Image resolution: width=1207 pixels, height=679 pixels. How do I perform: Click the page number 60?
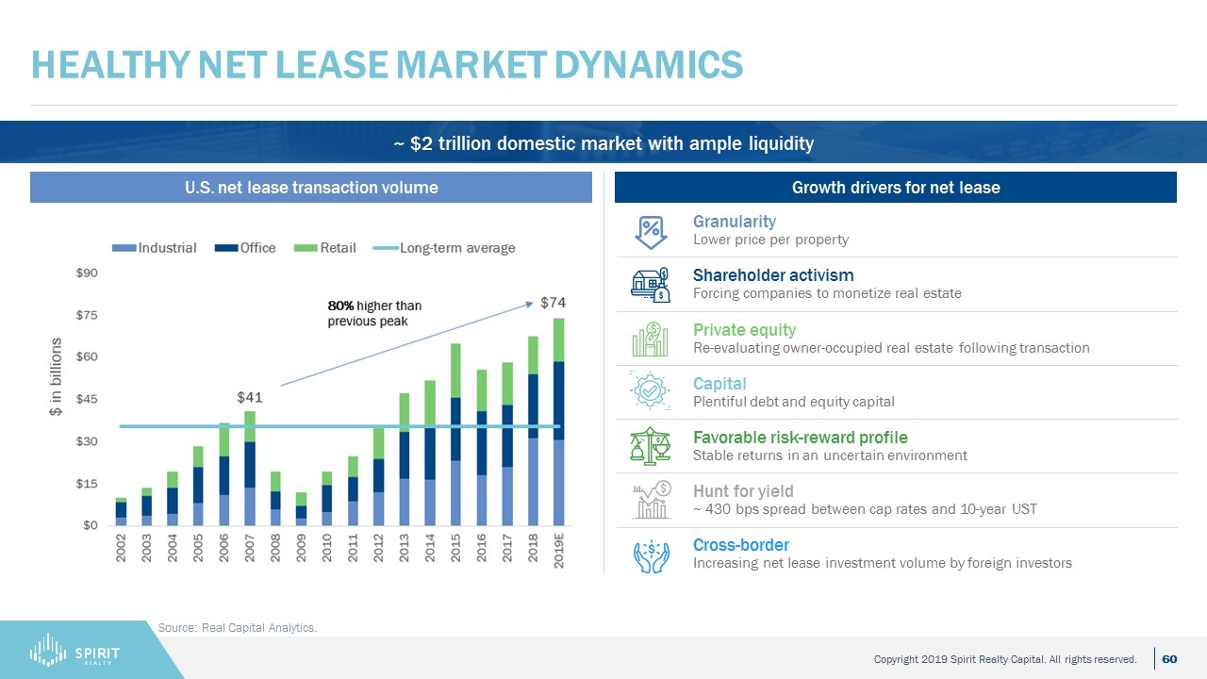[1169, 657]
